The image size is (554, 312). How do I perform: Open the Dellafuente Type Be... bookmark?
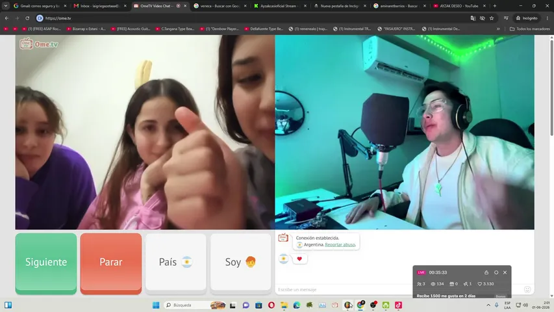coord(264,29)
